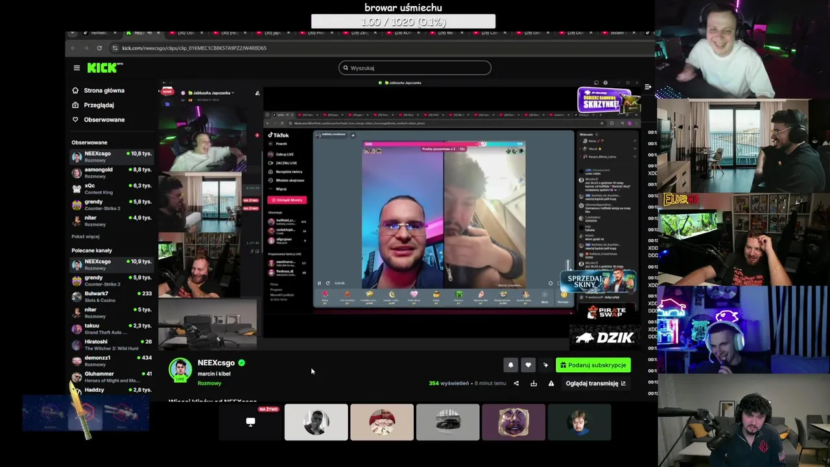The image size is (830, 467).
Task: Open the Kick hamburger menu
Action: tap(77, 67)
